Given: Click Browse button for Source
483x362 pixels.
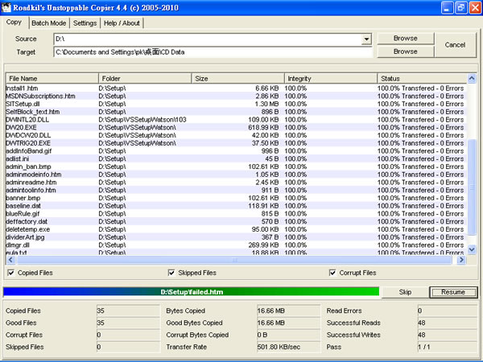Looking at the screenshot, I should [406, 38].
